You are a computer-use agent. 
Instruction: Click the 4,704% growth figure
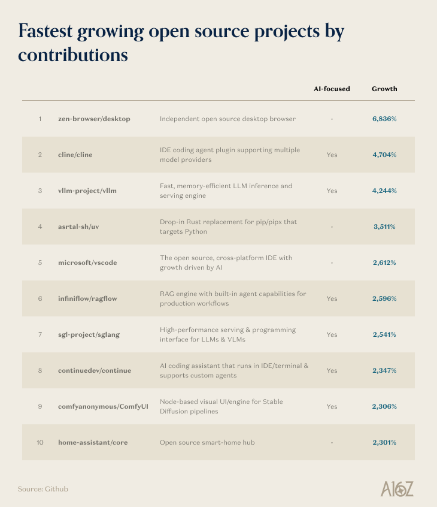[x=384, y=155]
